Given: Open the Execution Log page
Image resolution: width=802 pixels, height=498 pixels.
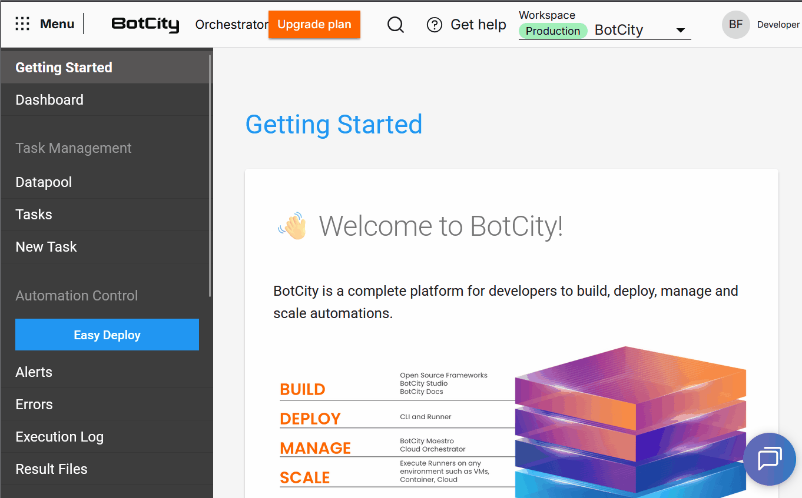Looking at the screenshot, I should [59, 437].
